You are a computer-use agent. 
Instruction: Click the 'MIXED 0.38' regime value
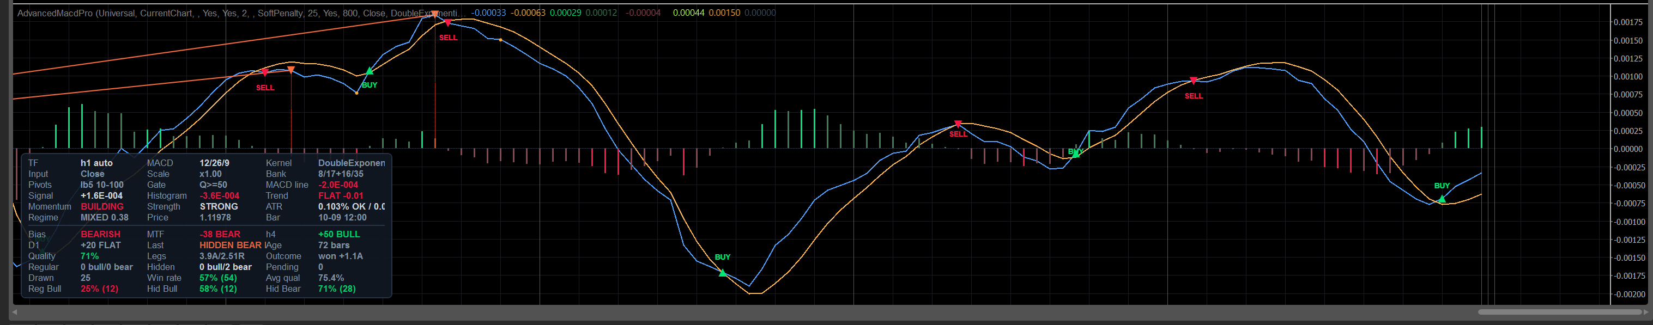point(105,217)
